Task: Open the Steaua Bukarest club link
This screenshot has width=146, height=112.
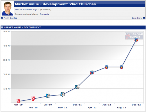Action: pos(23,9)
